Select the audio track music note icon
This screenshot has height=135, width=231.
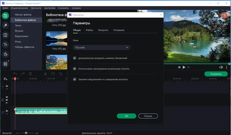pos(3,112)
